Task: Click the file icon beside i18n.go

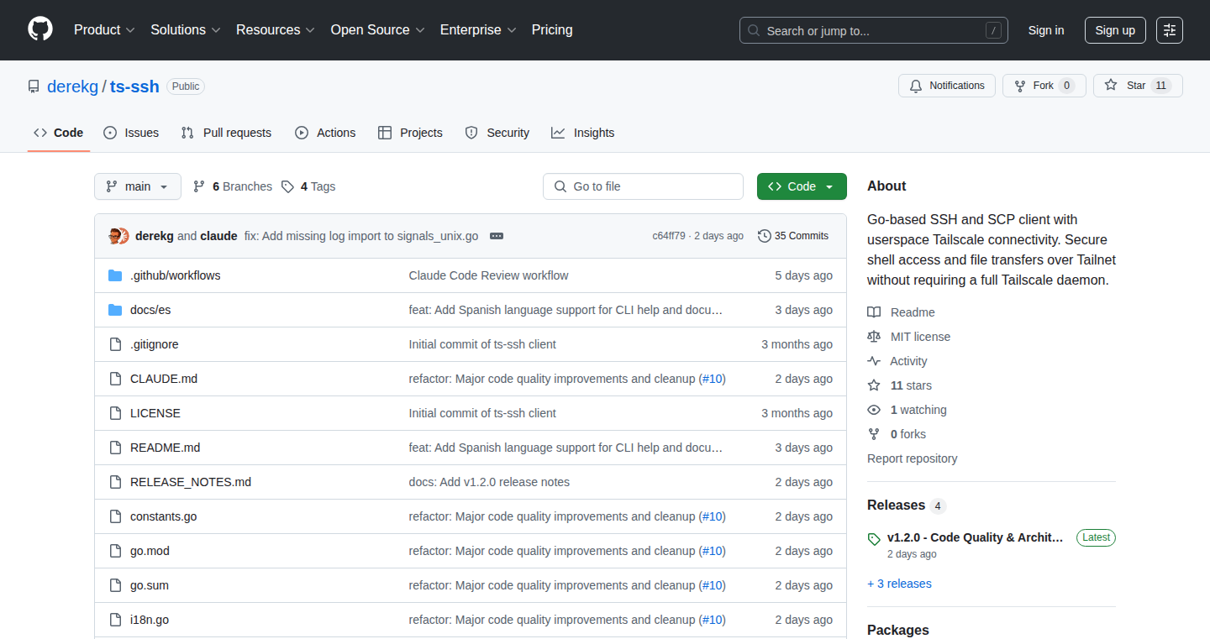Action: [x=115, y=620]
